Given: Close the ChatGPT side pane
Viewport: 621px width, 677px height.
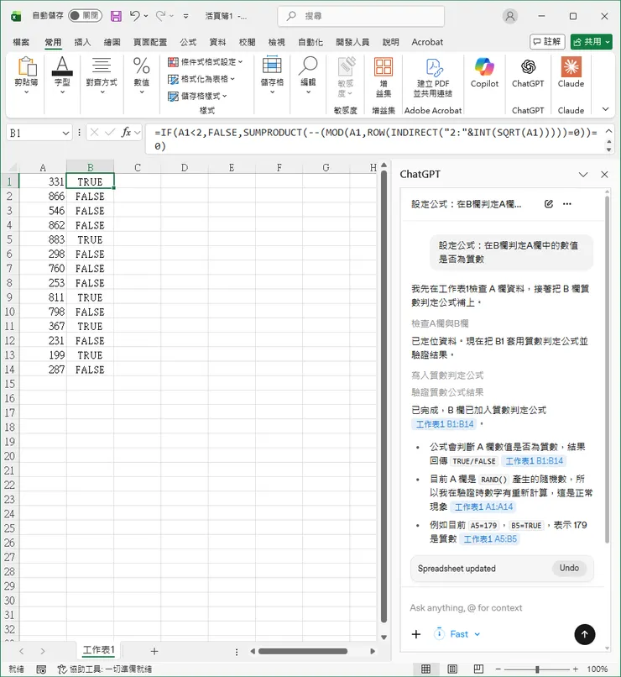Looking at the screenshot, I should click(x=604, y=175).
